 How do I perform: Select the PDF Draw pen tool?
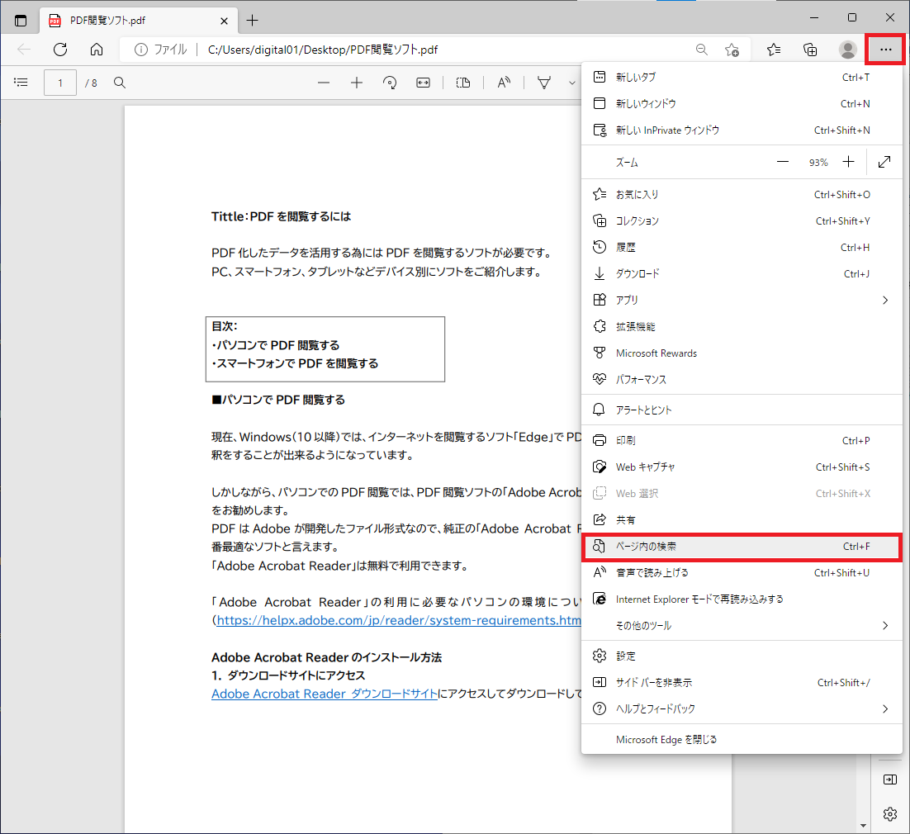click(x=544, y=83)
